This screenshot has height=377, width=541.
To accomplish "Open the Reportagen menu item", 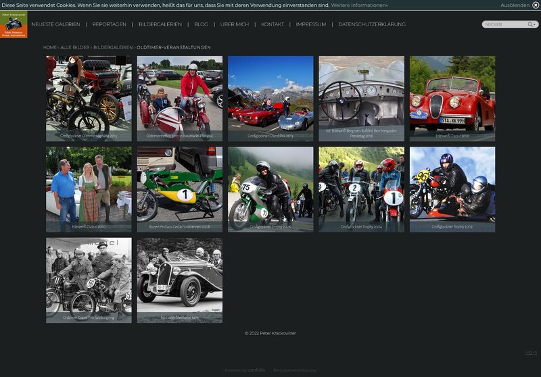I will [x=109, y=24].
